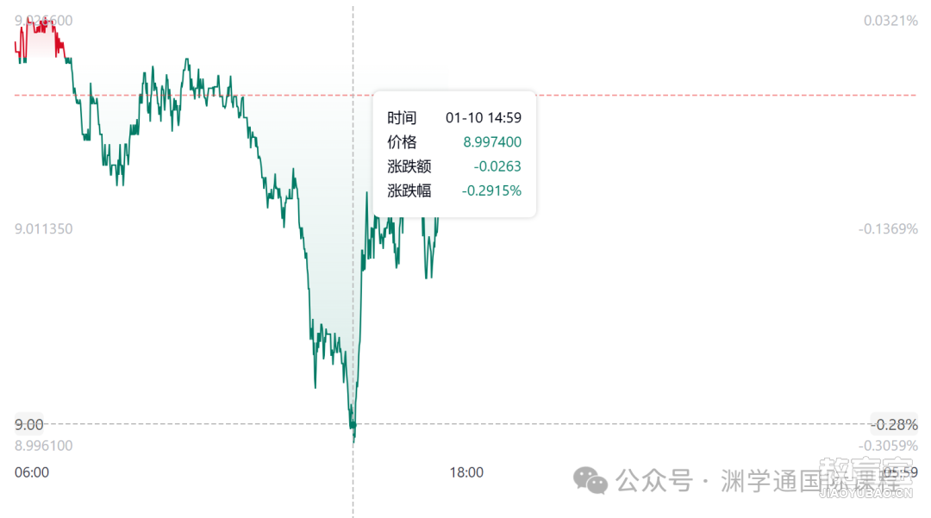Click the JIAOYUBAO.CN watermark link
This screenshot has width=931, height=518.
tap(865, 492)
